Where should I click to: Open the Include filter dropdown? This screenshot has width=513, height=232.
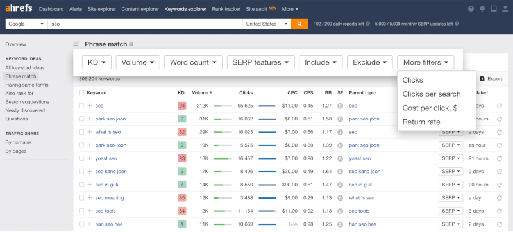click(321, 62)
